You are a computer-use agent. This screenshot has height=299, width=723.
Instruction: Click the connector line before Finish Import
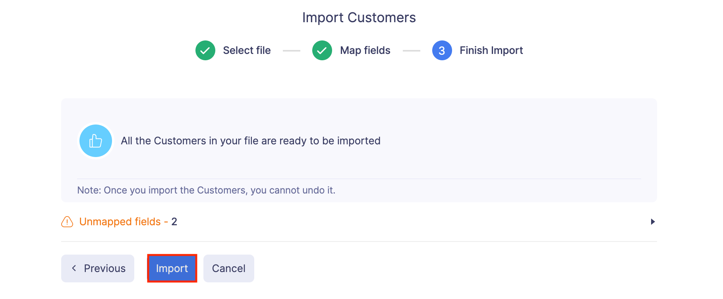click(411, 51)
